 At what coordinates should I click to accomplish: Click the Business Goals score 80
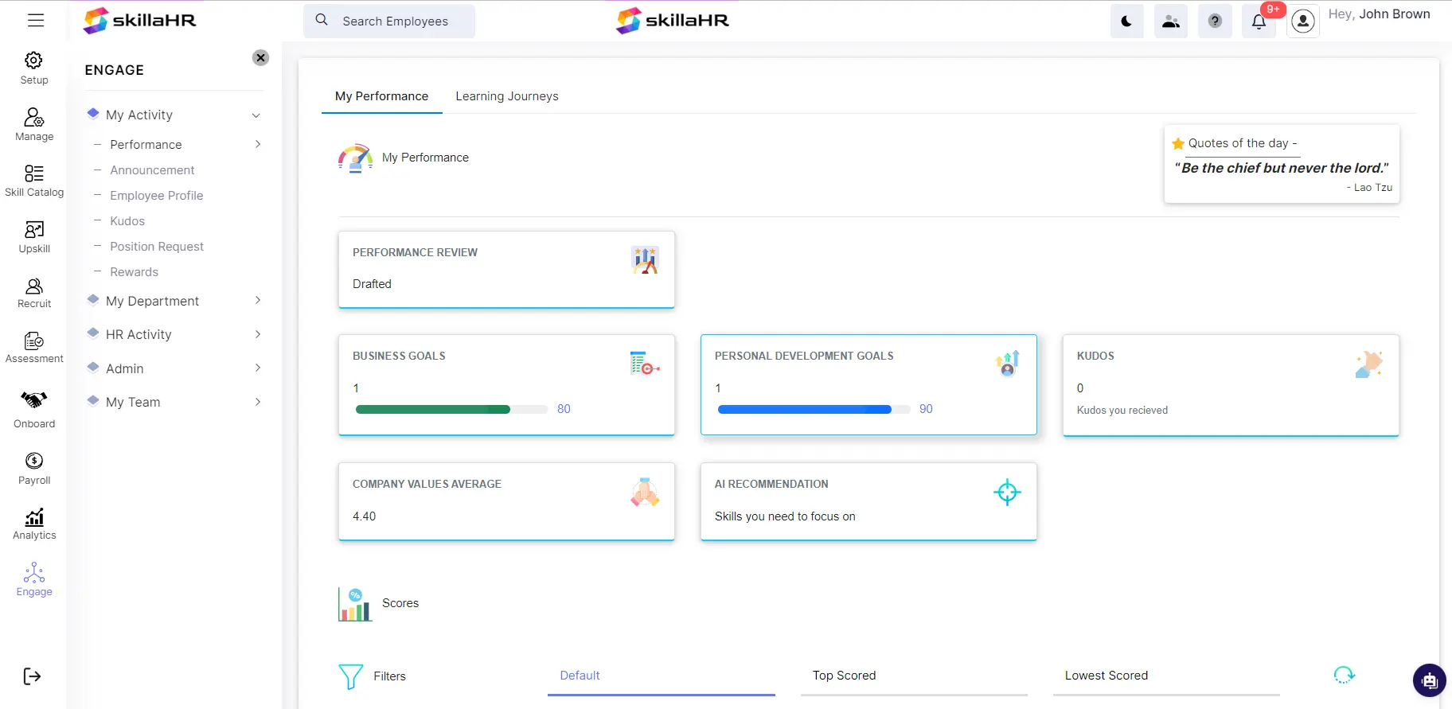[564, 409]
